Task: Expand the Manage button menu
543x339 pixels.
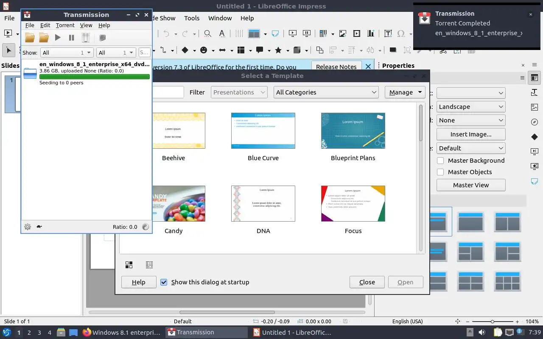Action: (420, 92)
